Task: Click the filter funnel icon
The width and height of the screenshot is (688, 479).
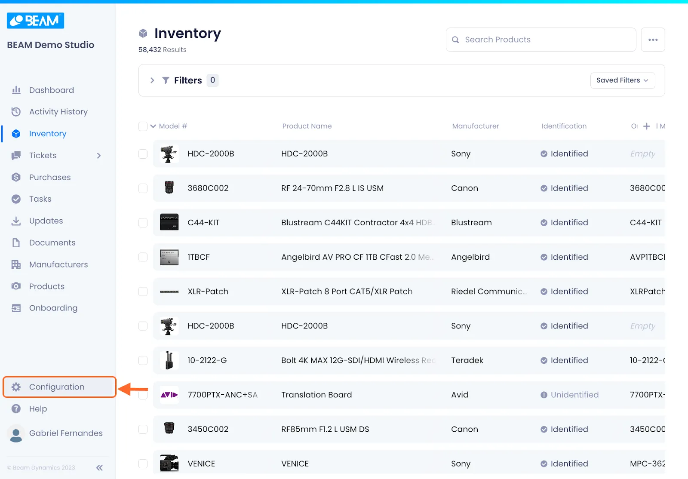Action: 166,80
